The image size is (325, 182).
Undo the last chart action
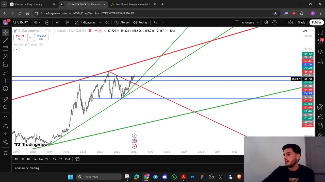pyautogui.click(x=155, y=22)
